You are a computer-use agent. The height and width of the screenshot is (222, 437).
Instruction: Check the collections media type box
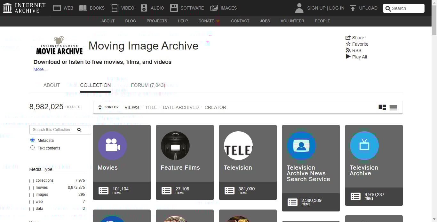(x=31, y=181)
